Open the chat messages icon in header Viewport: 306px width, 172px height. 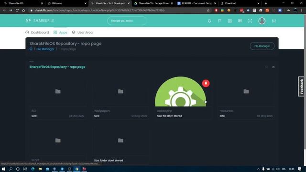[x=240, y=21]
